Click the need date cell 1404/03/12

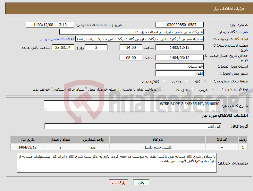point(28,147)
